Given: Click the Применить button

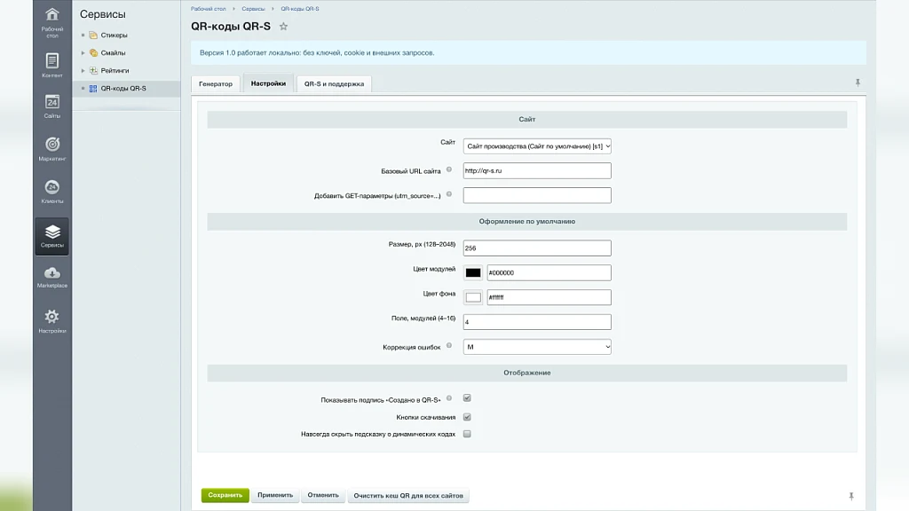Looking at the screenshot, I should pos(275,495).
